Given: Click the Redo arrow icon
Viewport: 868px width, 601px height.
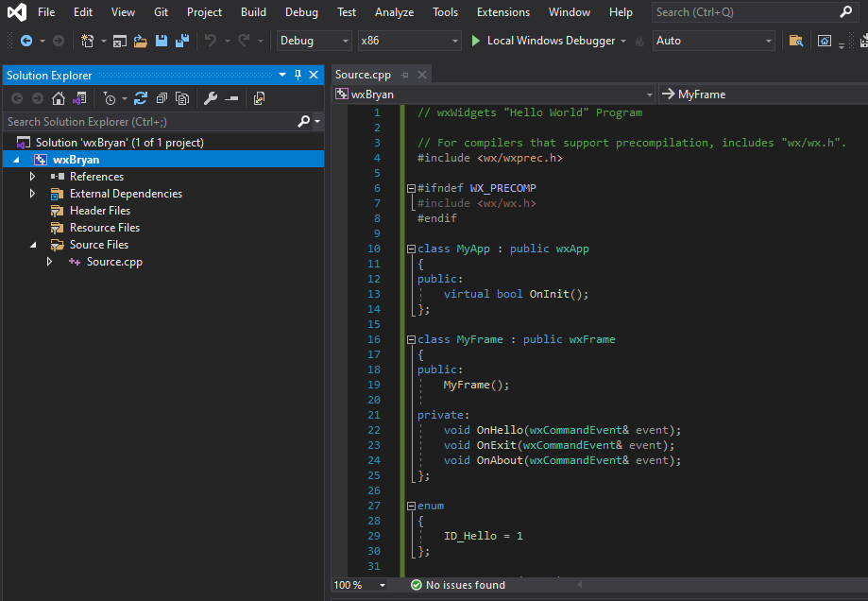Looking at the screenshot, I should click(244, 41).
